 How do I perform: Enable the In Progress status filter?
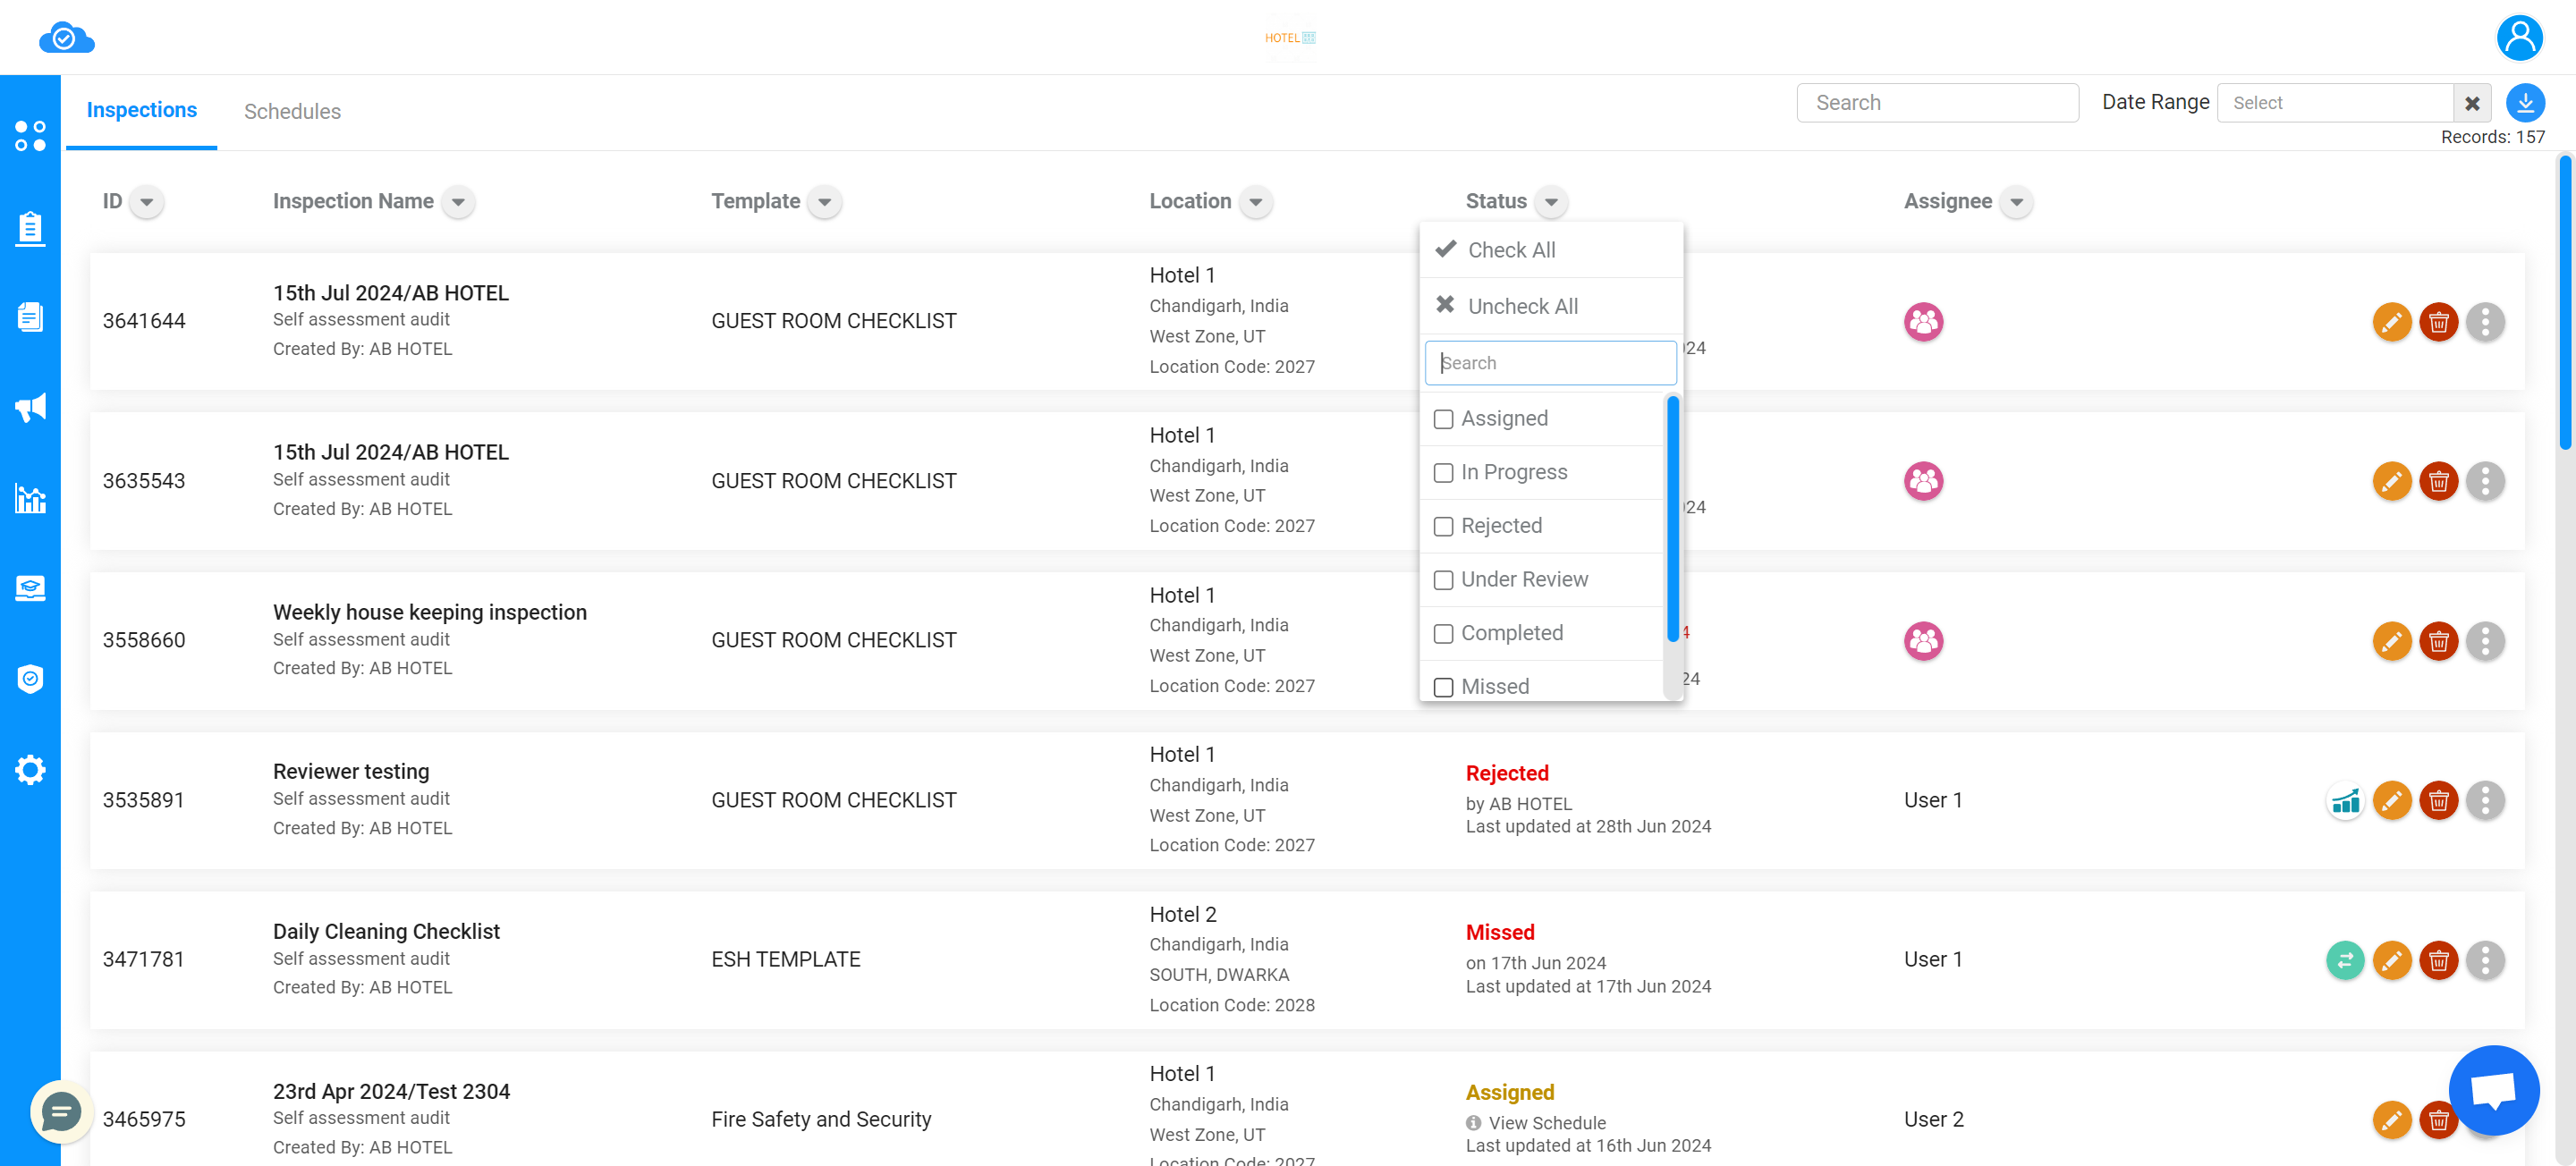point(1443,473)
